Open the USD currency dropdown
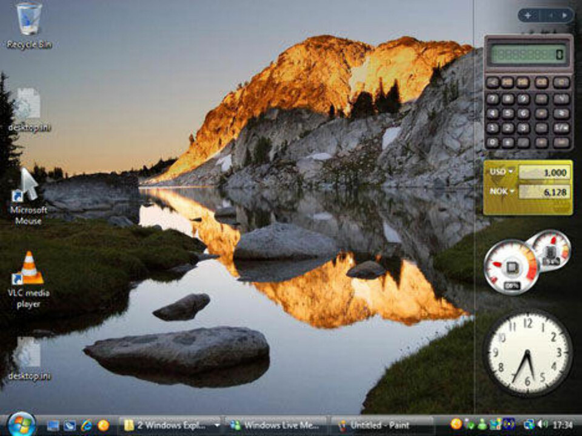Viewport: 582px width, 436px height. coord(501,172)
